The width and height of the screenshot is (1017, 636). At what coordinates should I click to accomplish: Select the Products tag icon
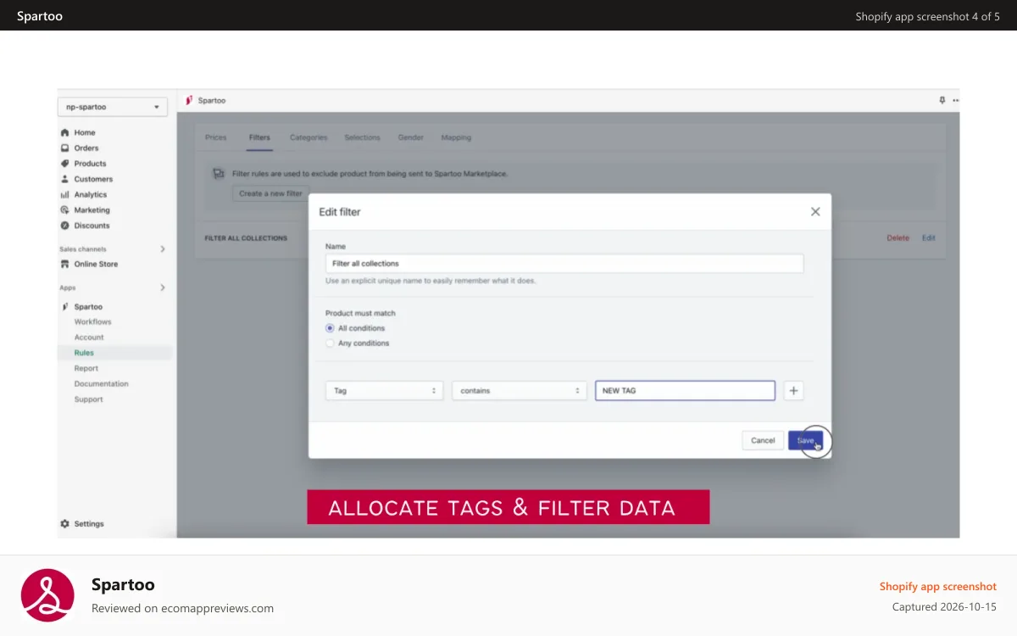pyautogui.click(x=64, y=164)
